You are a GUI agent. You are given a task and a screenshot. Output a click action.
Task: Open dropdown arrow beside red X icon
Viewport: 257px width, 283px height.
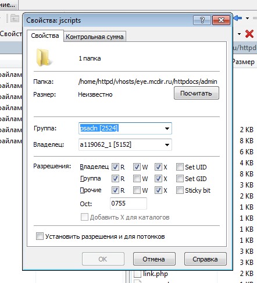click(x=239, y=34)
